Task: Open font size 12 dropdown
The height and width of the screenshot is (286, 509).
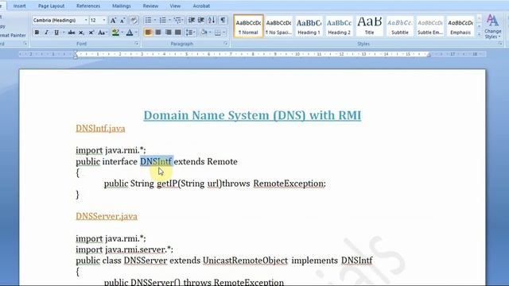Action: [104, 20]
